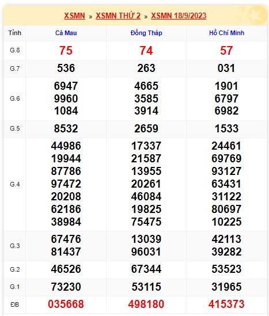Click the G.8 result 75
The image size is (269, 316).
66,51
